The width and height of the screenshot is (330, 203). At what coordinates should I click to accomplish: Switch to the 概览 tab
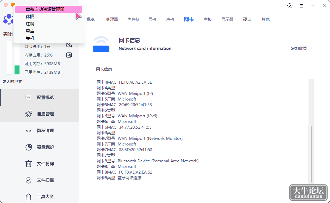[91, 20]
